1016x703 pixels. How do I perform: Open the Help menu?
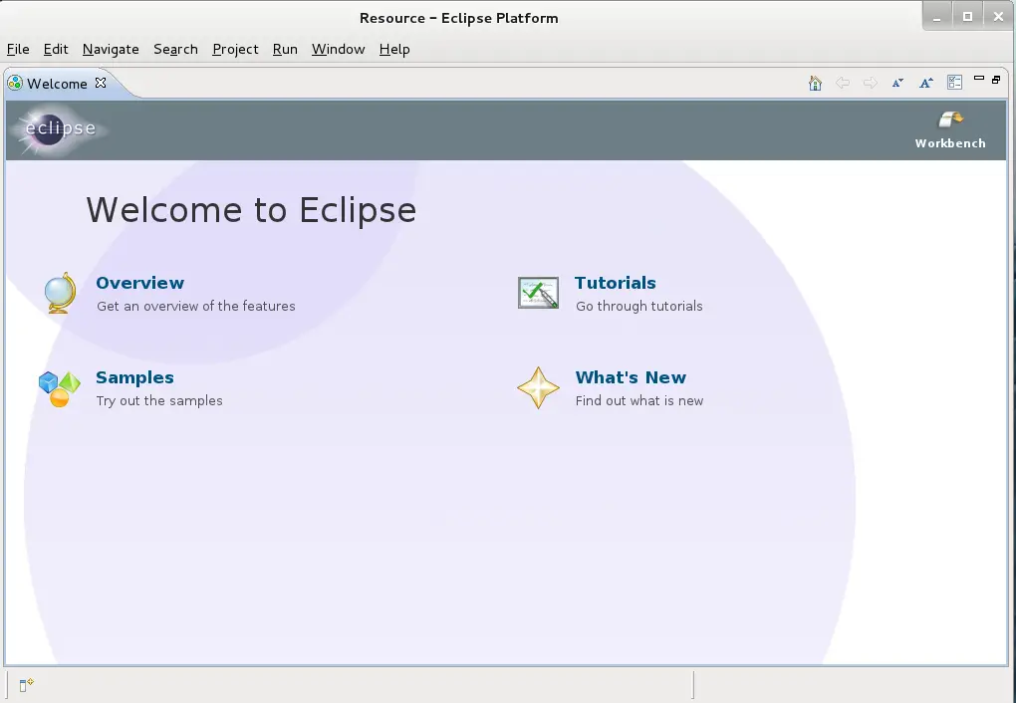tap(394, 49)
